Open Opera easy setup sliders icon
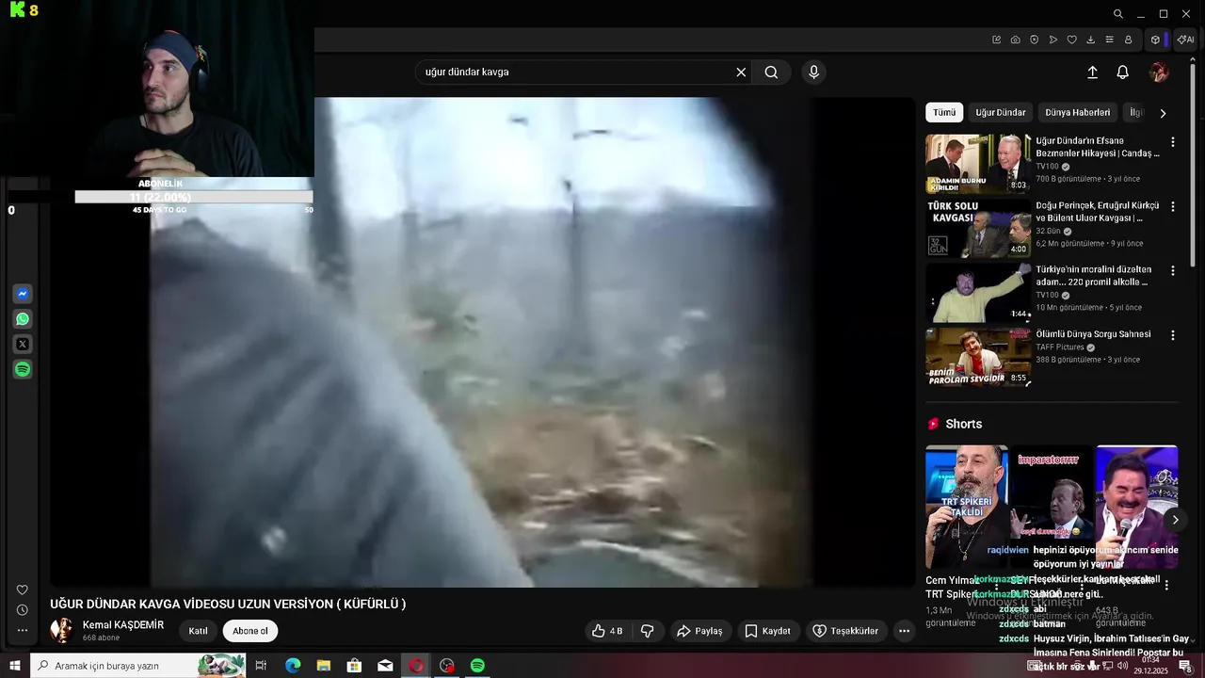Viewport: 1205px width, 678px height. coord(1110,40)
